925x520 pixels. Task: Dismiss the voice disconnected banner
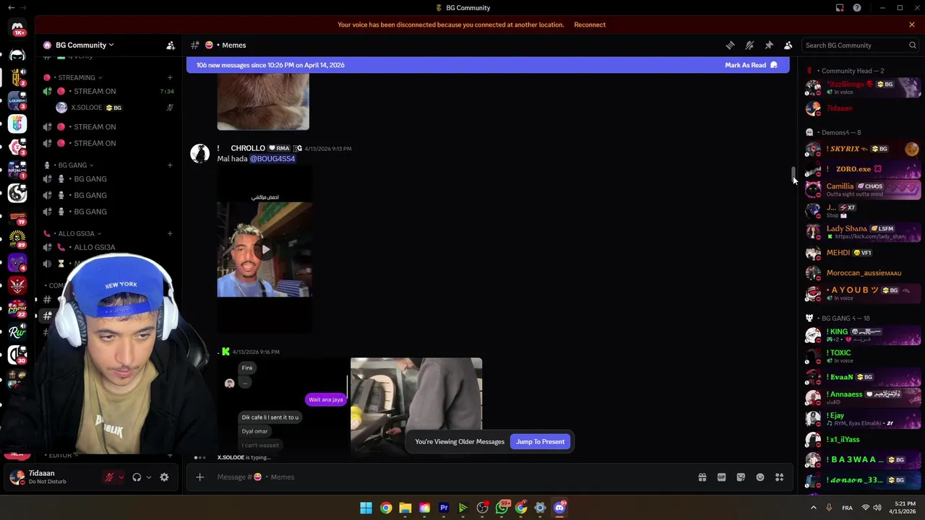[x=912, y=25]
